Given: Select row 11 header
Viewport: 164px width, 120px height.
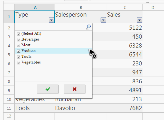Looking at the screenshot, I should click(9, 108).
